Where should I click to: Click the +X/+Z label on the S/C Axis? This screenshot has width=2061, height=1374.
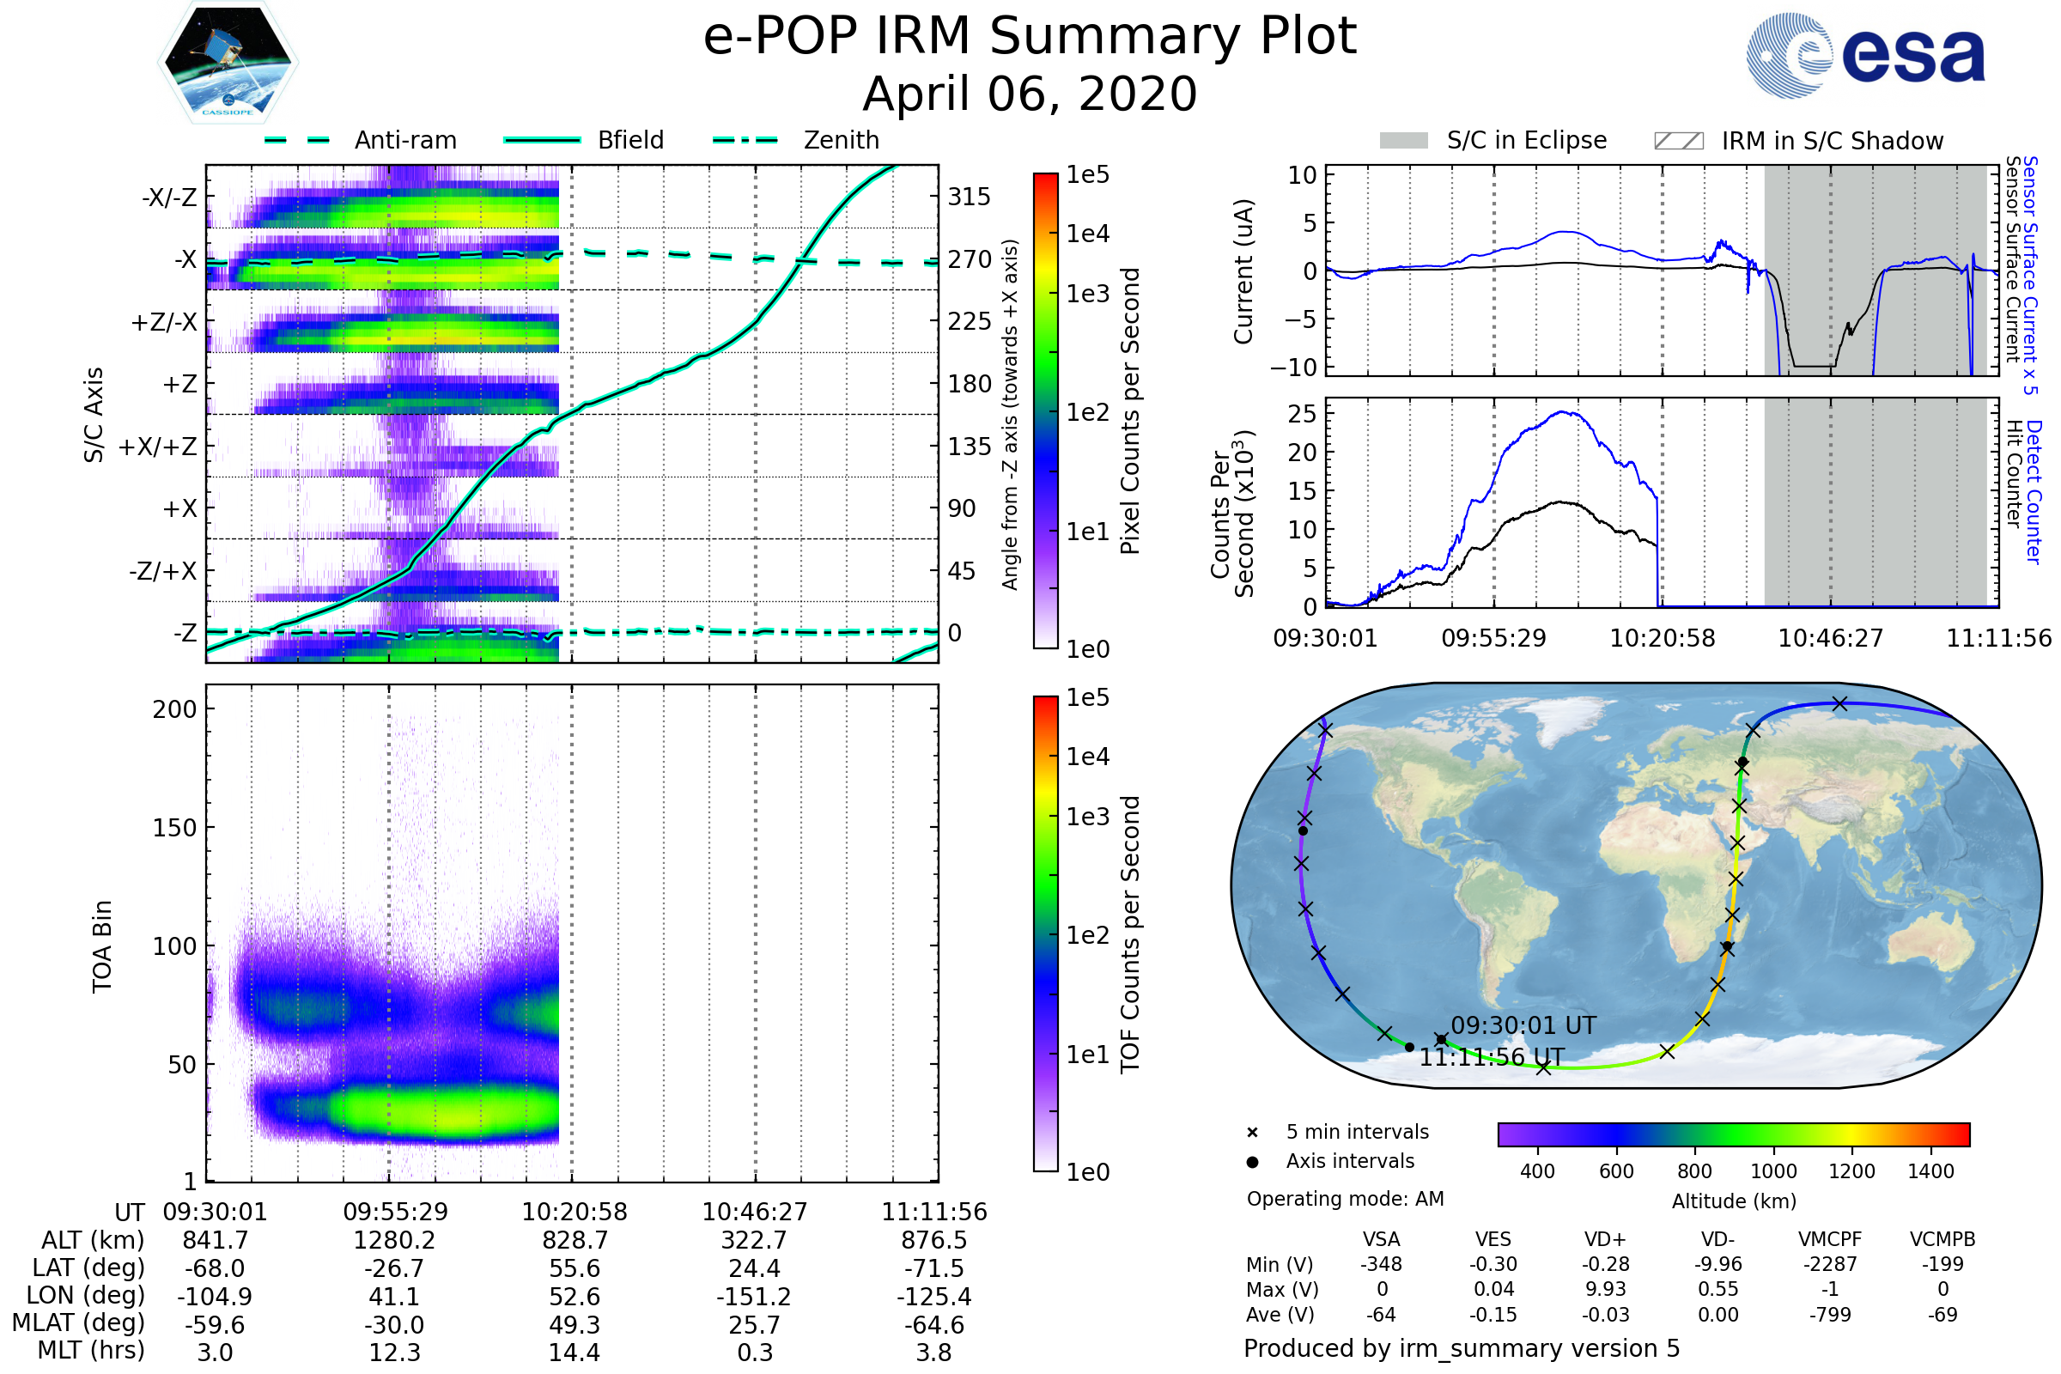158,447
